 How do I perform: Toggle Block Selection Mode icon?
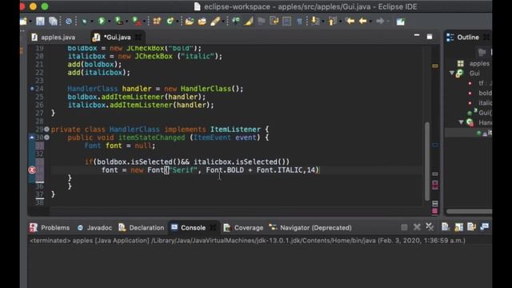pyautogui.click(x=286, y=22)
